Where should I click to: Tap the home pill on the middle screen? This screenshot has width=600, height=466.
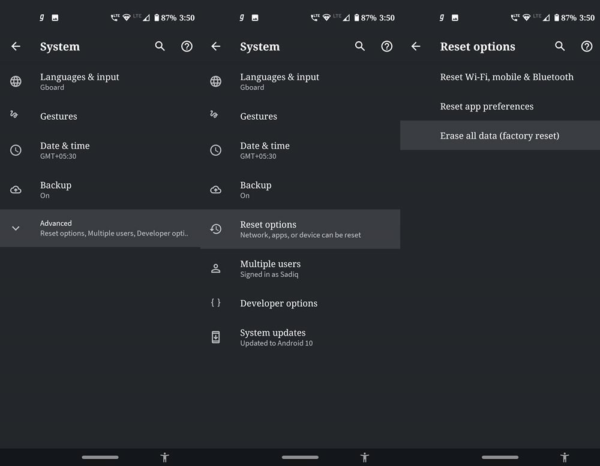301,457
